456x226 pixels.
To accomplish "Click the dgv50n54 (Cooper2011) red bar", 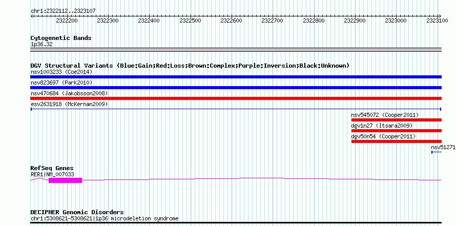I will [x=397, y=141].
